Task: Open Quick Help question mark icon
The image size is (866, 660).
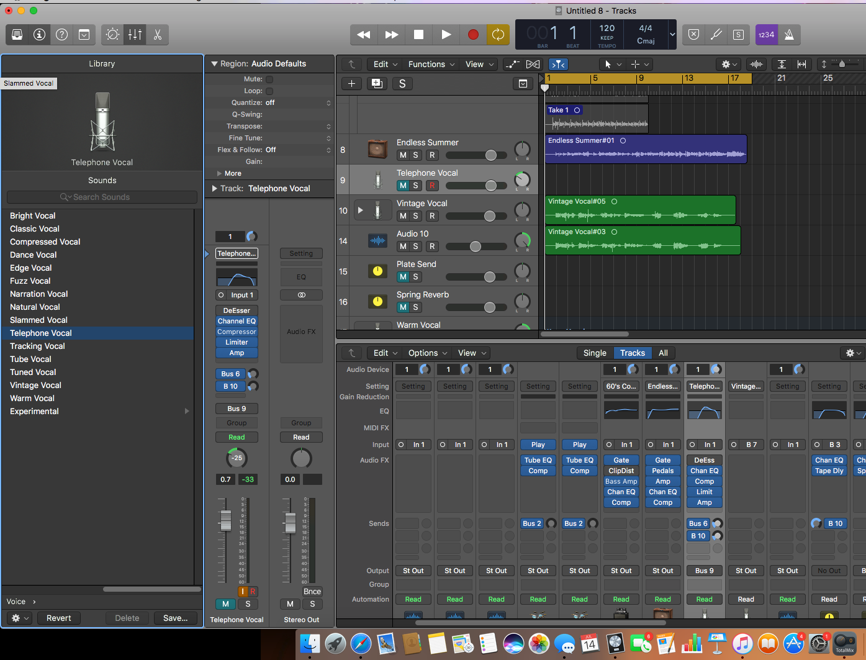Action: [61, 35]
